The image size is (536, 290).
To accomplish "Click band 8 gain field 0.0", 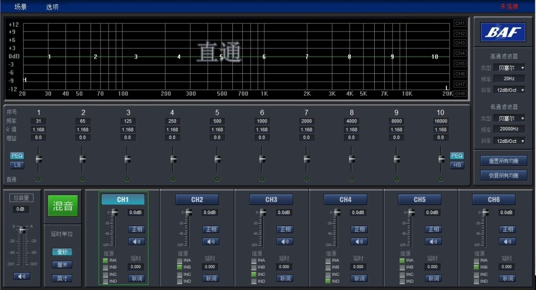I will [351, 138].
